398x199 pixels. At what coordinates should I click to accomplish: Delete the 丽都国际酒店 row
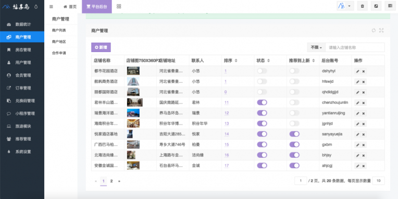pyautogui.click(x=364, y=92)
